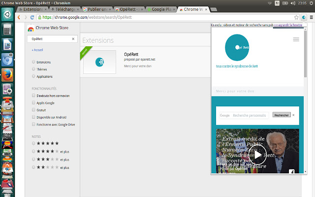
Task: Click the Merci pour votre don banner
Action: click(x=257, y=91)
